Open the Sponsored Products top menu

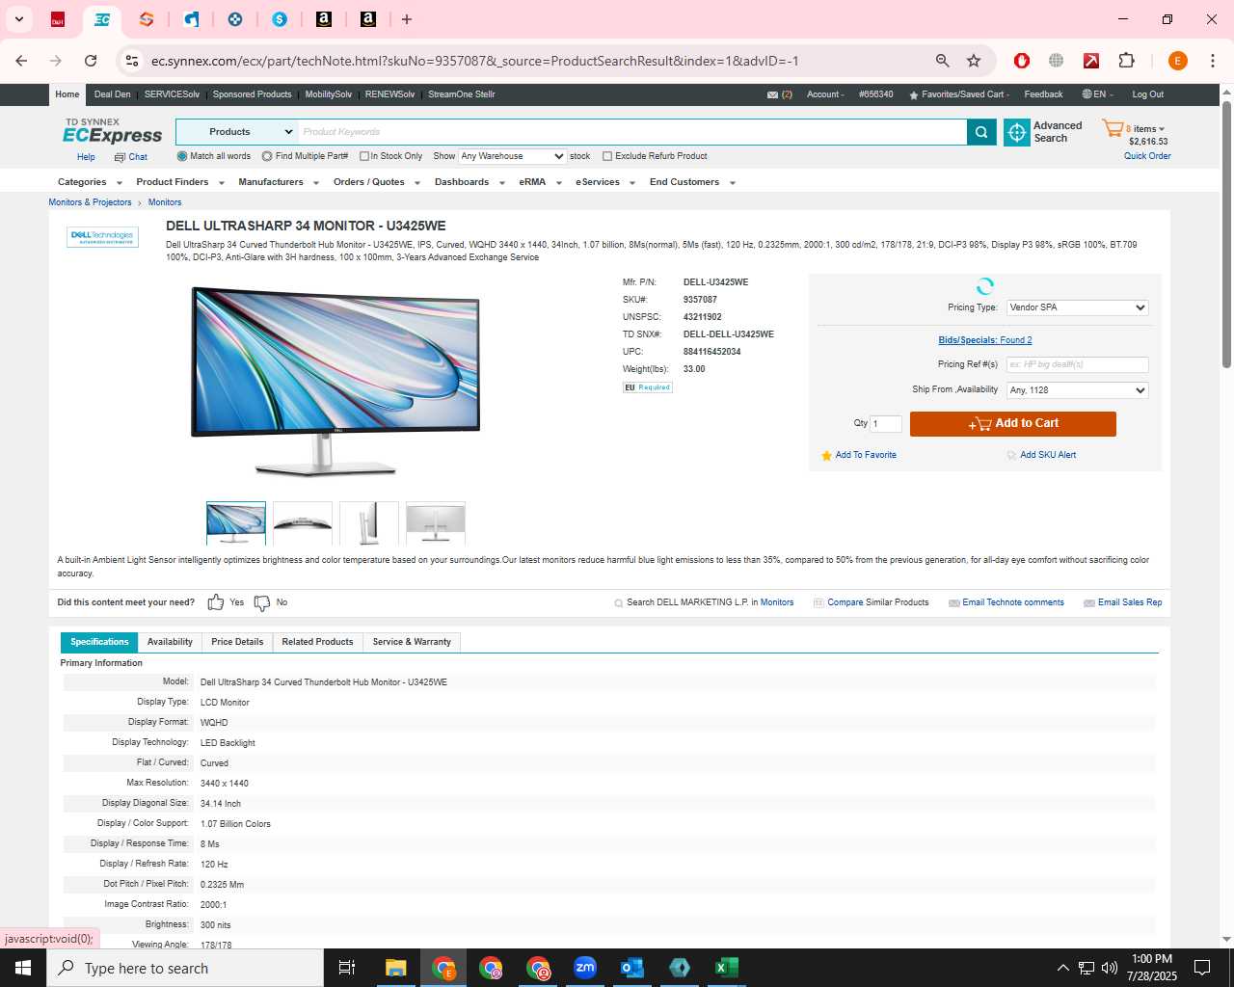(x=252, y=94)
